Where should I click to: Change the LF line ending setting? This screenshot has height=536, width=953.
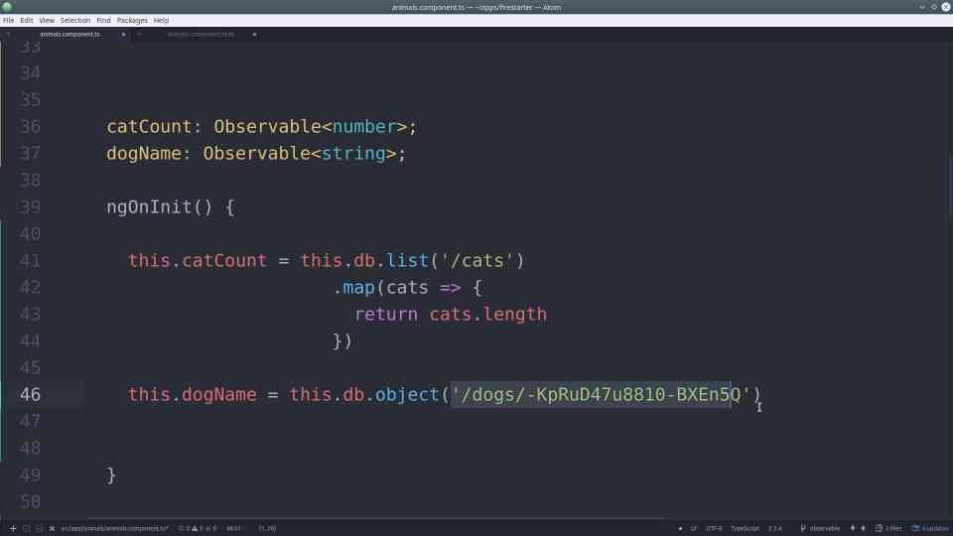694,528
